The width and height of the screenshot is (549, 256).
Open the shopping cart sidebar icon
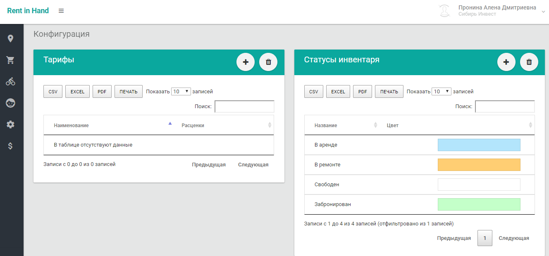10,60
